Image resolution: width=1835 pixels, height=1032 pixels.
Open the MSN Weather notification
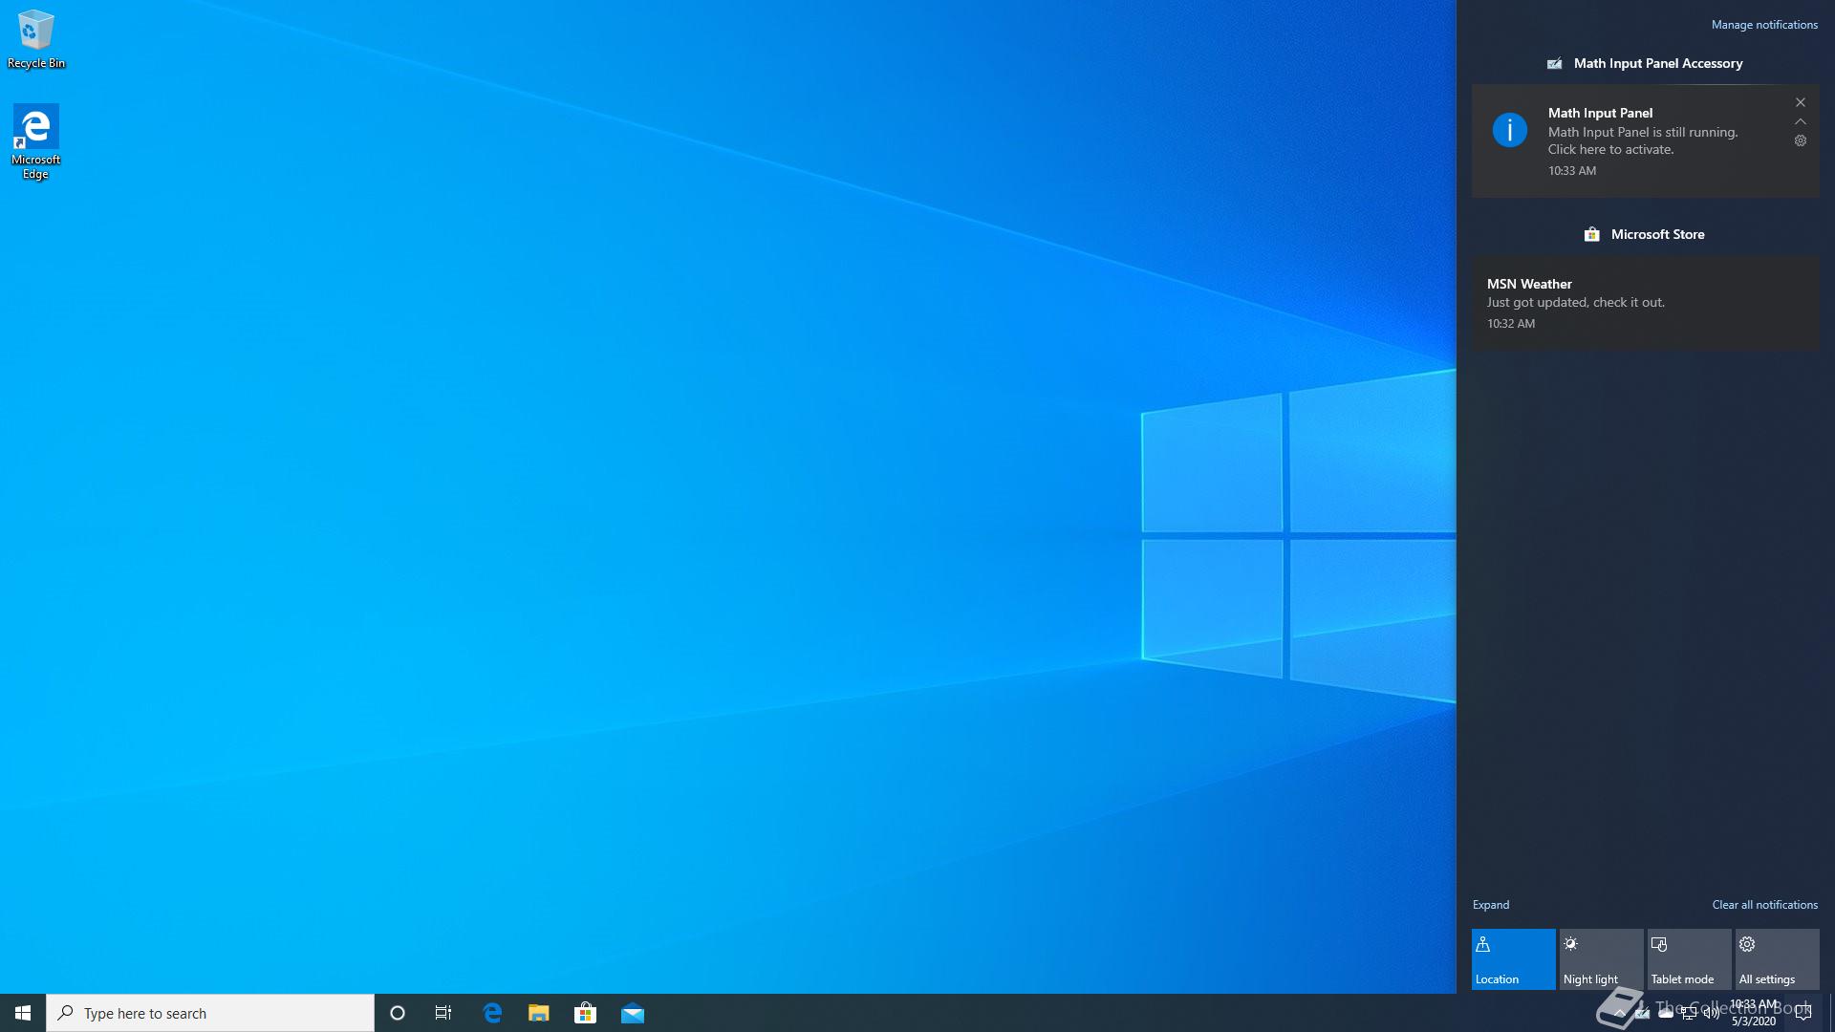(1644, 303)
